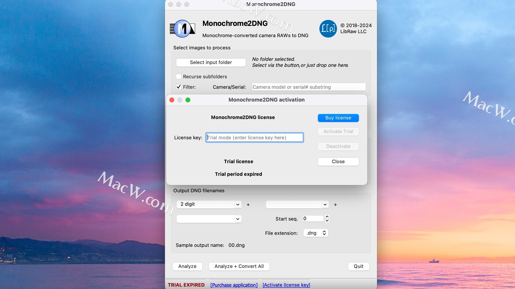Click the Deactivate button
The width and height of the screenshot is (515, 289).
[338, 146]
